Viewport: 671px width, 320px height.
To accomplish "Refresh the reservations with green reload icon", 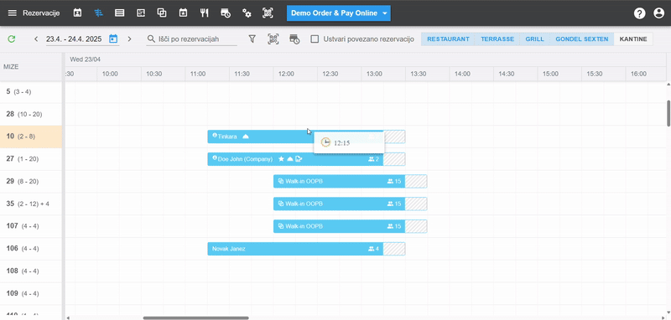I will coord(12,39).
